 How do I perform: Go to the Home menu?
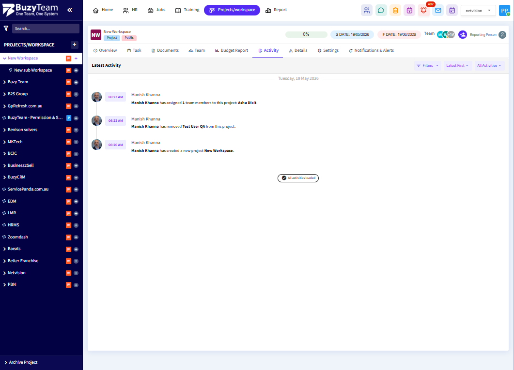pyautogui.click(x=103, y=10)
